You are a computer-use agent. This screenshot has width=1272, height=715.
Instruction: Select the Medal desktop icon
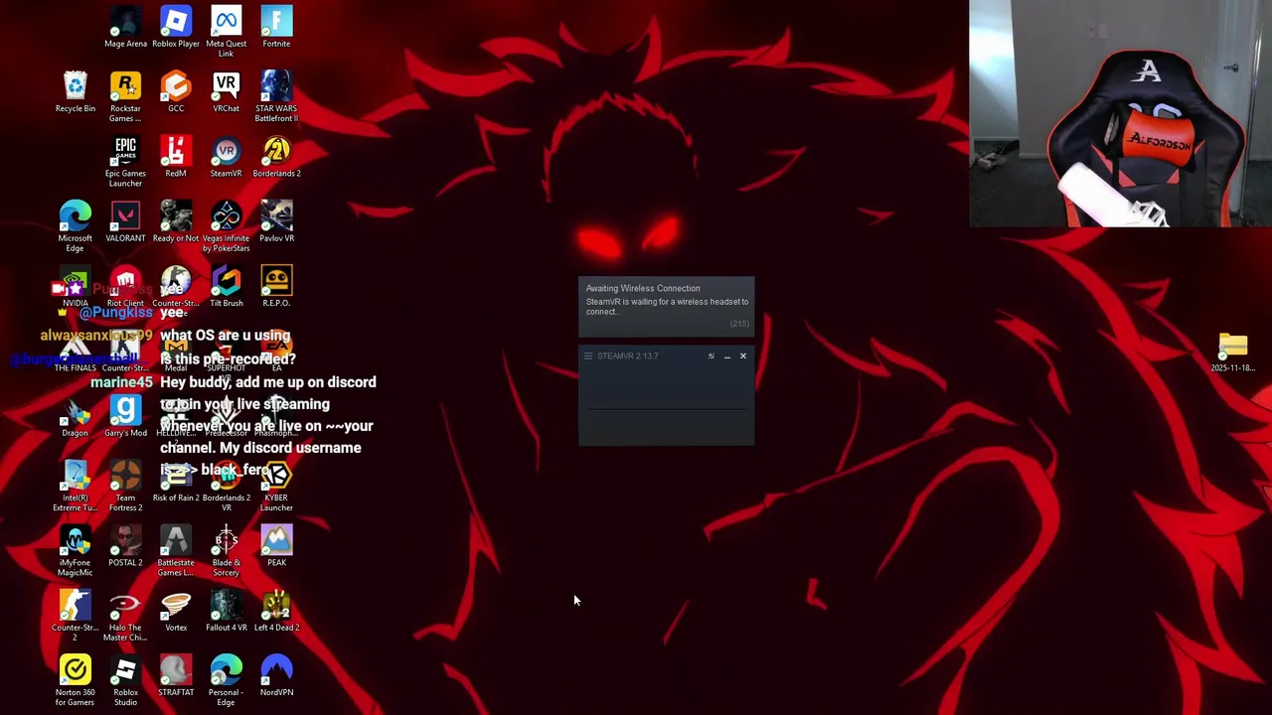click(x=176, y=352)
